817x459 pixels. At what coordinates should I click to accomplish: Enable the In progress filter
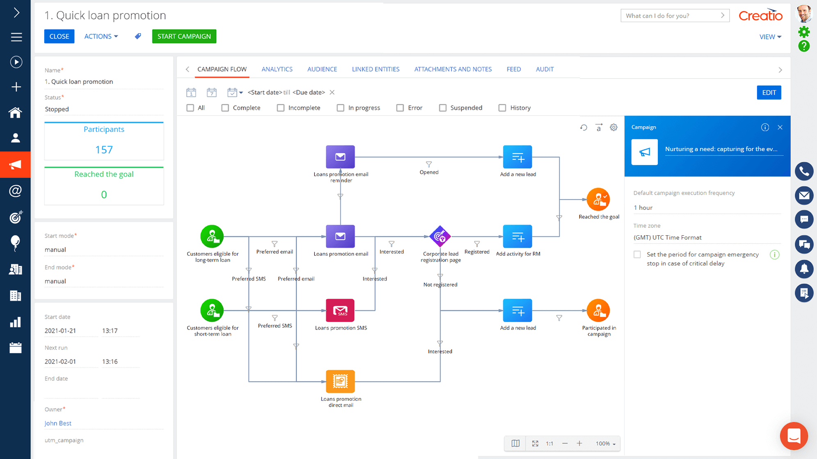click(340, 107)
